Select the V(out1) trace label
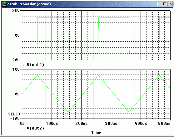Image resolution: width=174 pixels, height=137 pixels. (36, 65)
